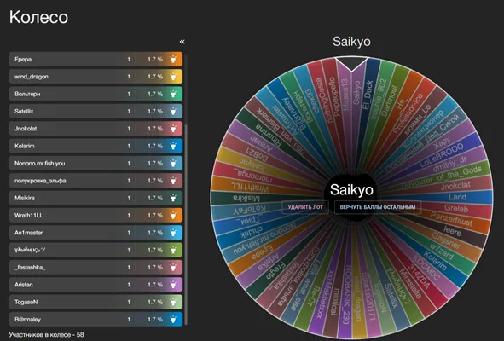Click the highlight icon next to TogasoN
The height and width of the screenshot is (341, 504).
pyautogui.click(x=173, y=302)
